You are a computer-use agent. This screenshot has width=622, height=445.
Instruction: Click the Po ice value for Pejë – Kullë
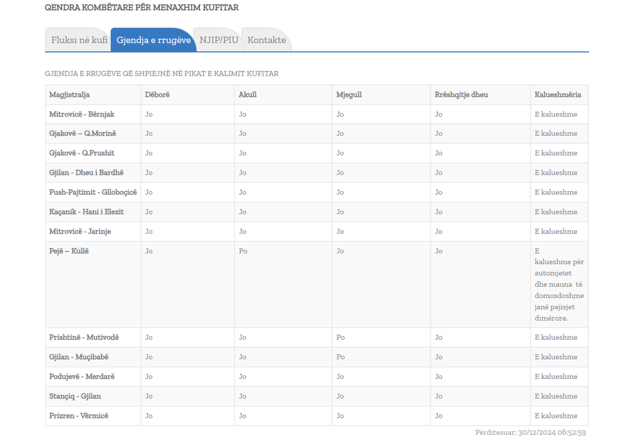(x=243, y=251)
